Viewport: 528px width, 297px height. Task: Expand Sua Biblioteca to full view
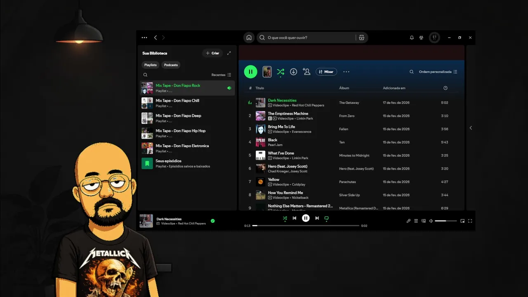tap(229, 53)
